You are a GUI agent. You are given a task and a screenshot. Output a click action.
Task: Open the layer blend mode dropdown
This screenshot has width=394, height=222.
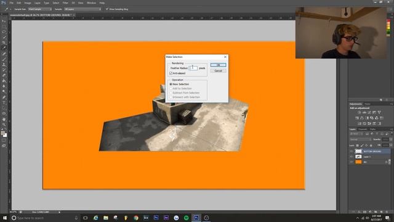(x=360, y=139)
